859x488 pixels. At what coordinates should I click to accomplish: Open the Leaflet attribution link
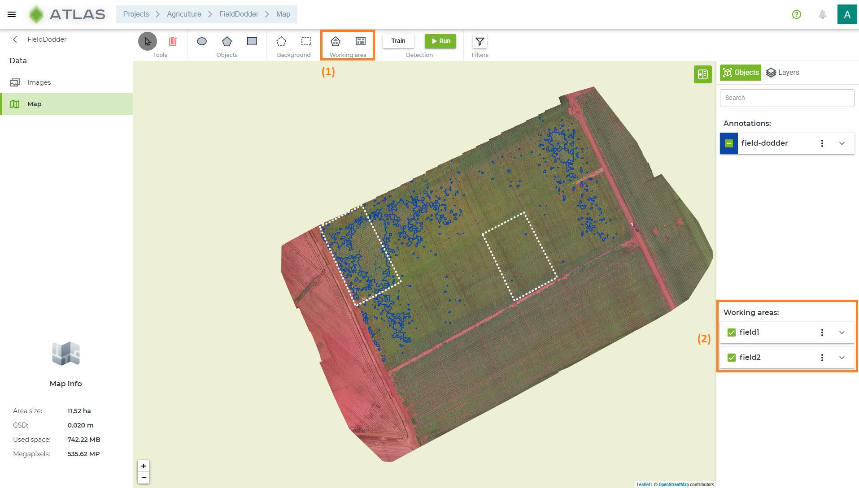tap(643, 484)
